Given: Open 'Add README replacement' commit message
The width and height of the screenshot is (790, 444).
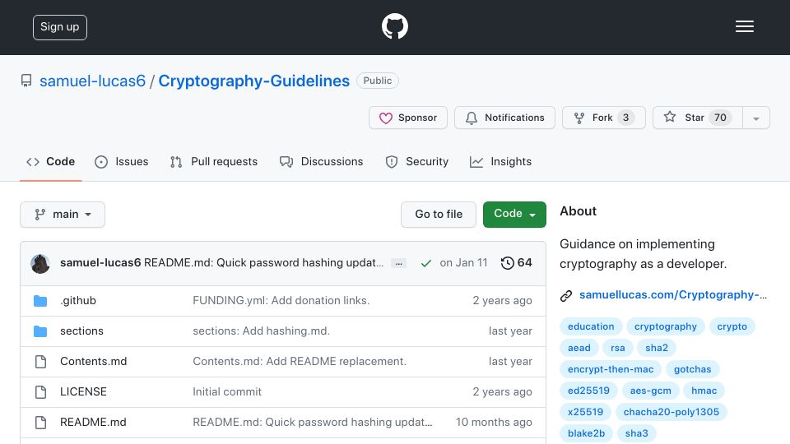Looking at the screenshot, I should tap(300, 361).
